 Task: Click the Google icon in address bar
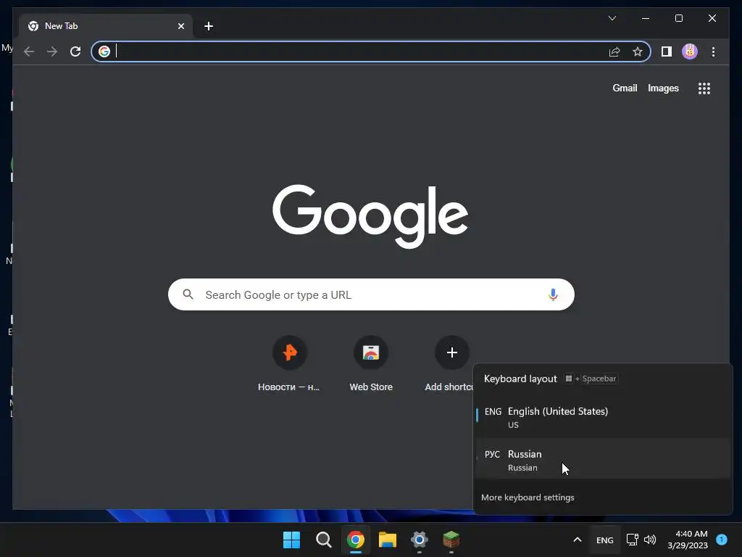(x=104, y=51)
